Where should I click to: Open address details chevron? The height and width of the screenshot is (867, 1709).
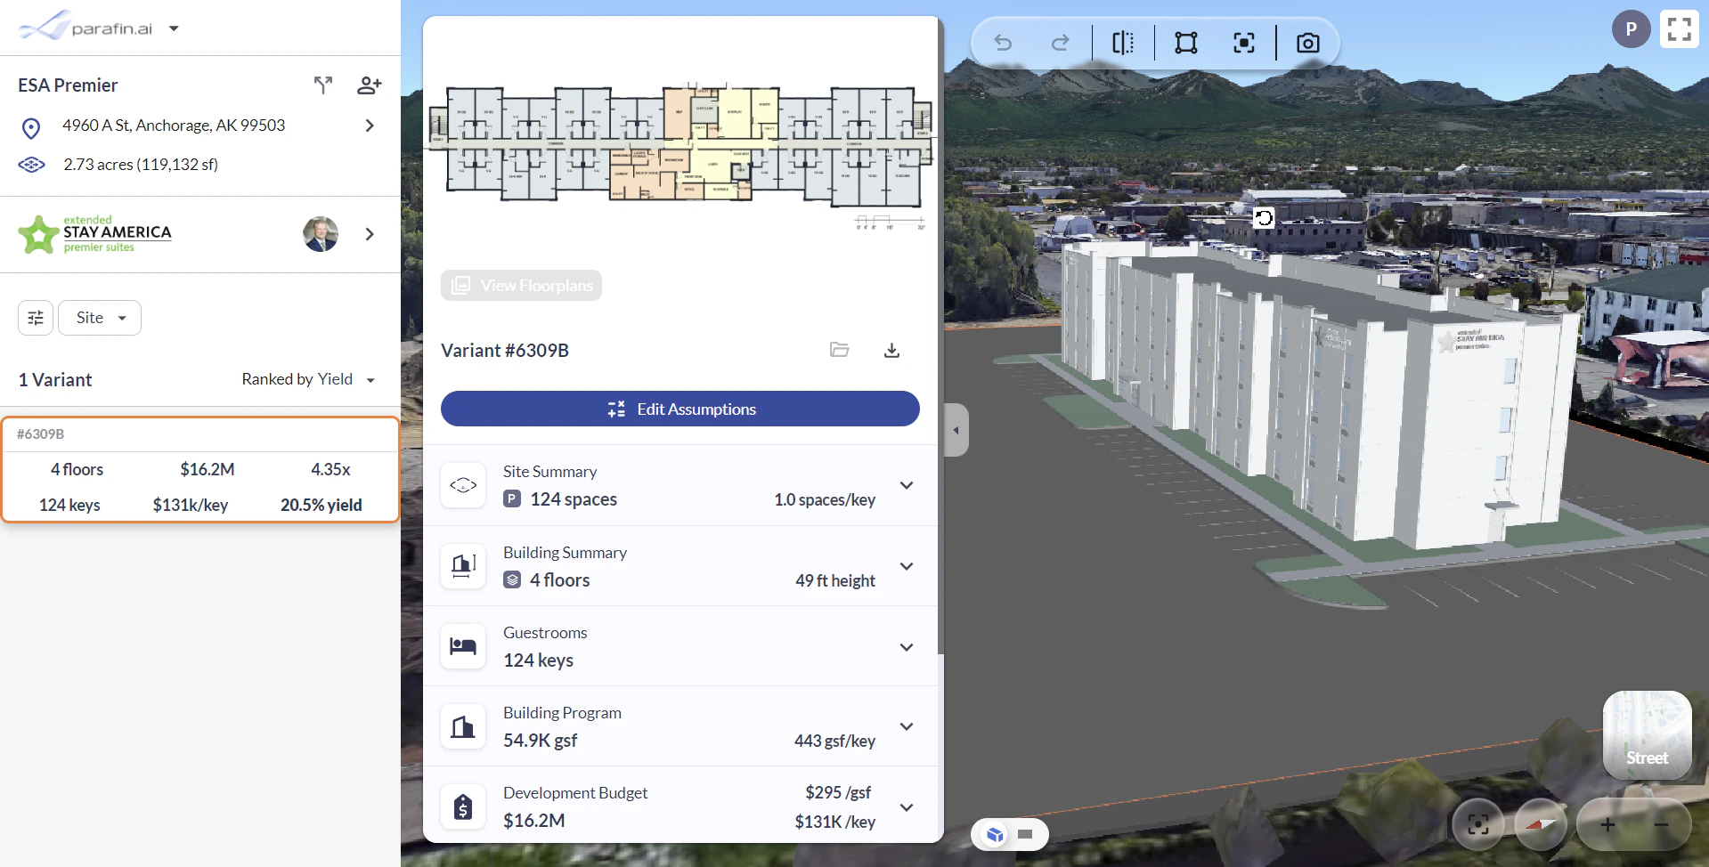tap(370, 126)
